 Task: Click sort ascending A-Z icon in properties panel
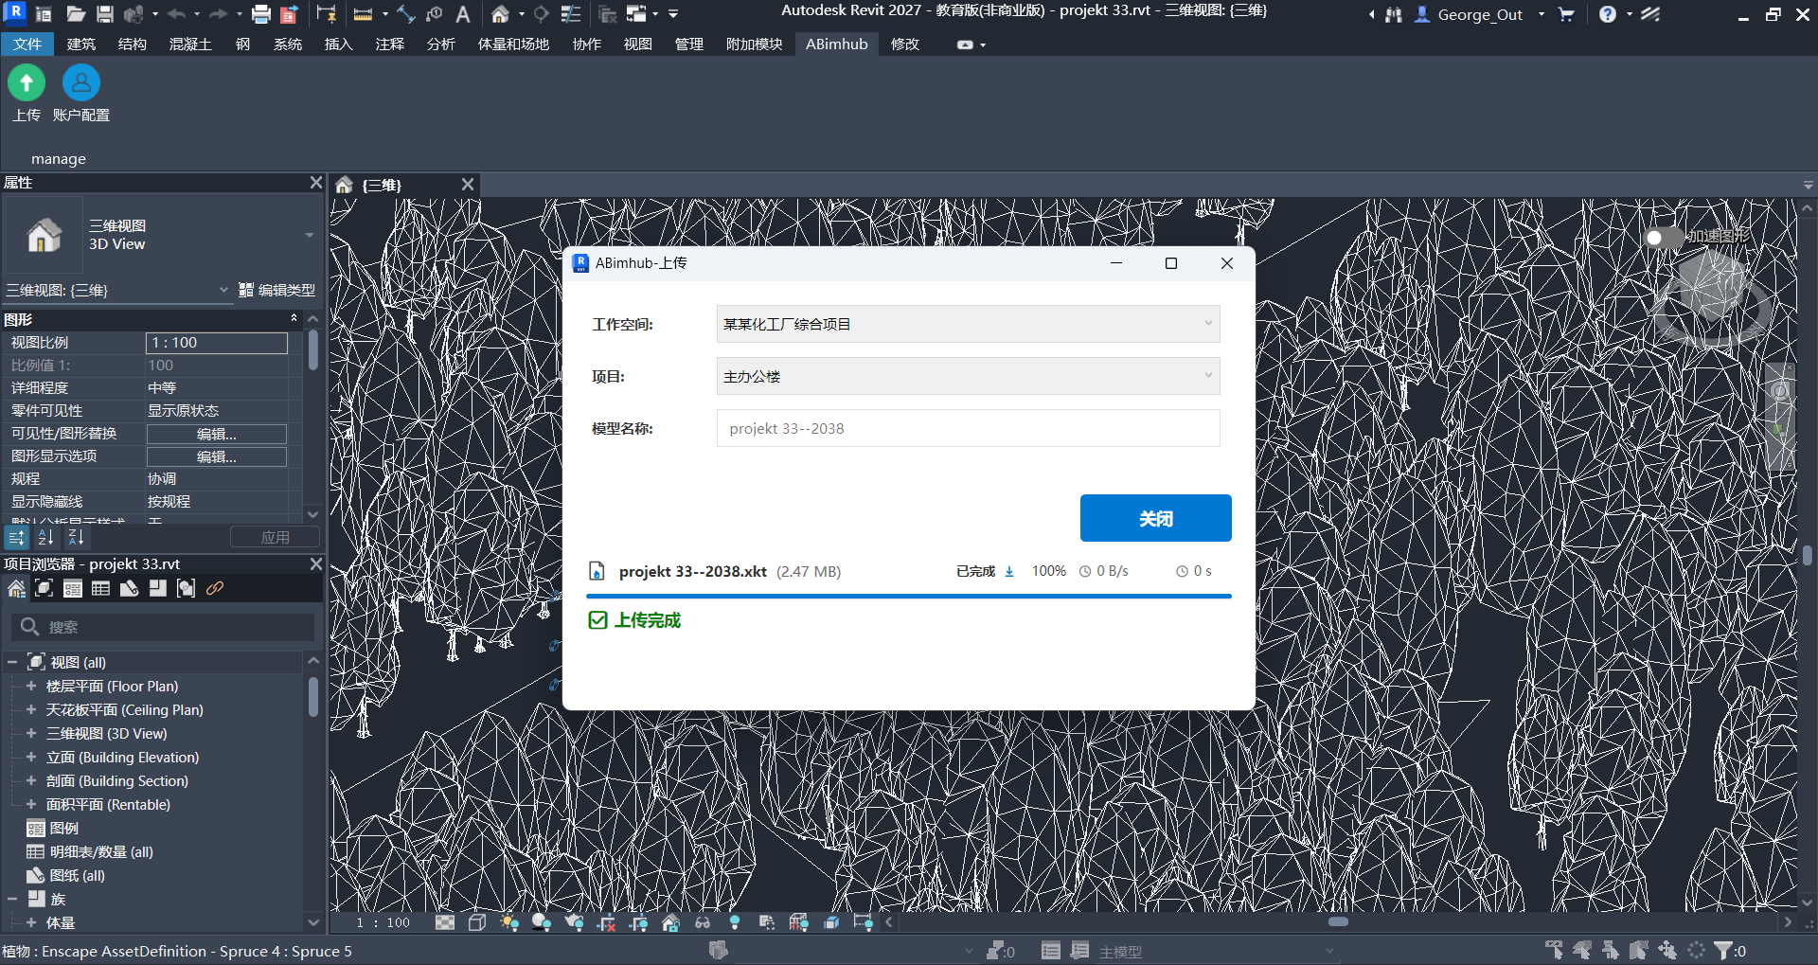[x=45, y=538]
